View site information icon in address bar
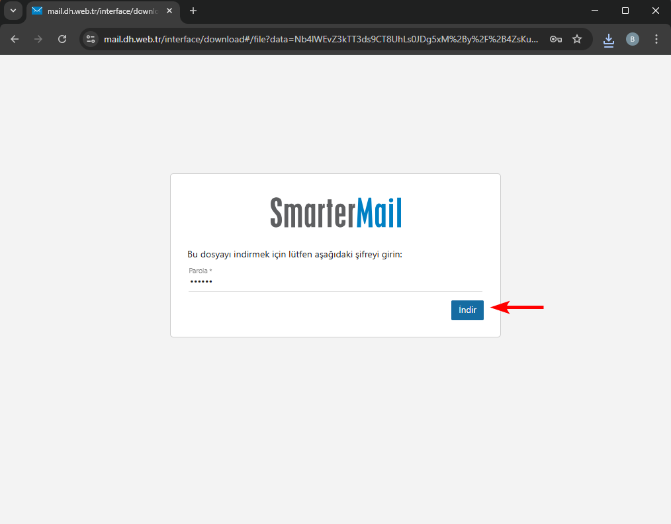The height and width of the screenshot is (524, 671). (x=91, y=39)
